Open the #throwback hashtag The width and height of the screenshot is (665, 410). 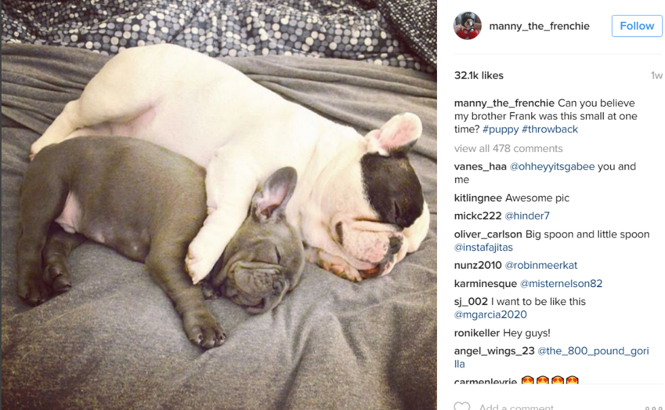pyautogui.click(x=550, y=130)
